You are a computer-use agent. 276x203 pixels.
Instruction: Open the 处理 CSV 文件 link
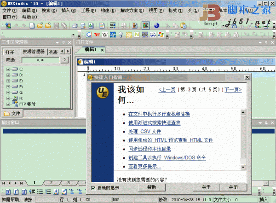click(145, 132)
